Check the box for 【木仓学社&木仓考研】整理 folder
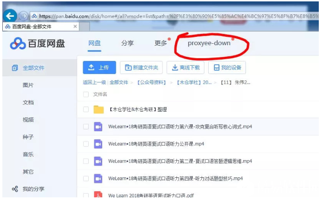Screen dimensions: 323x202 (x=85, y=109)
